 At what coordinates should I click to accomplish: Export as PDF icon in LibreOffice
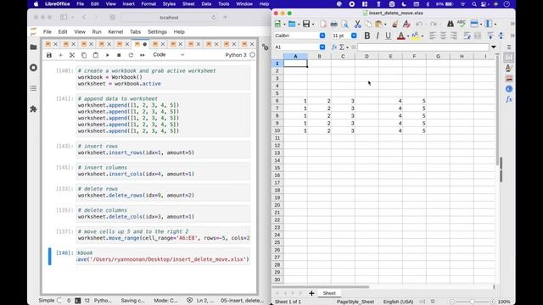pyautogui.click(x=323, y=24)
